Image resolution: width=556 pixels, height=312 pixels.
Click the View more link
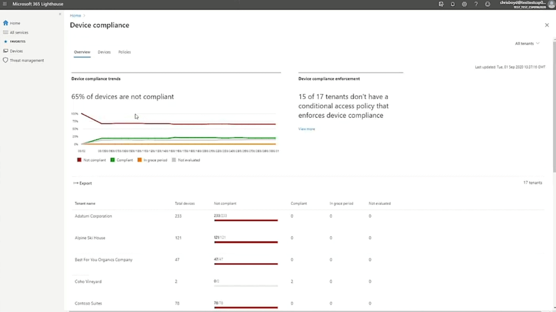click(306, 129)
